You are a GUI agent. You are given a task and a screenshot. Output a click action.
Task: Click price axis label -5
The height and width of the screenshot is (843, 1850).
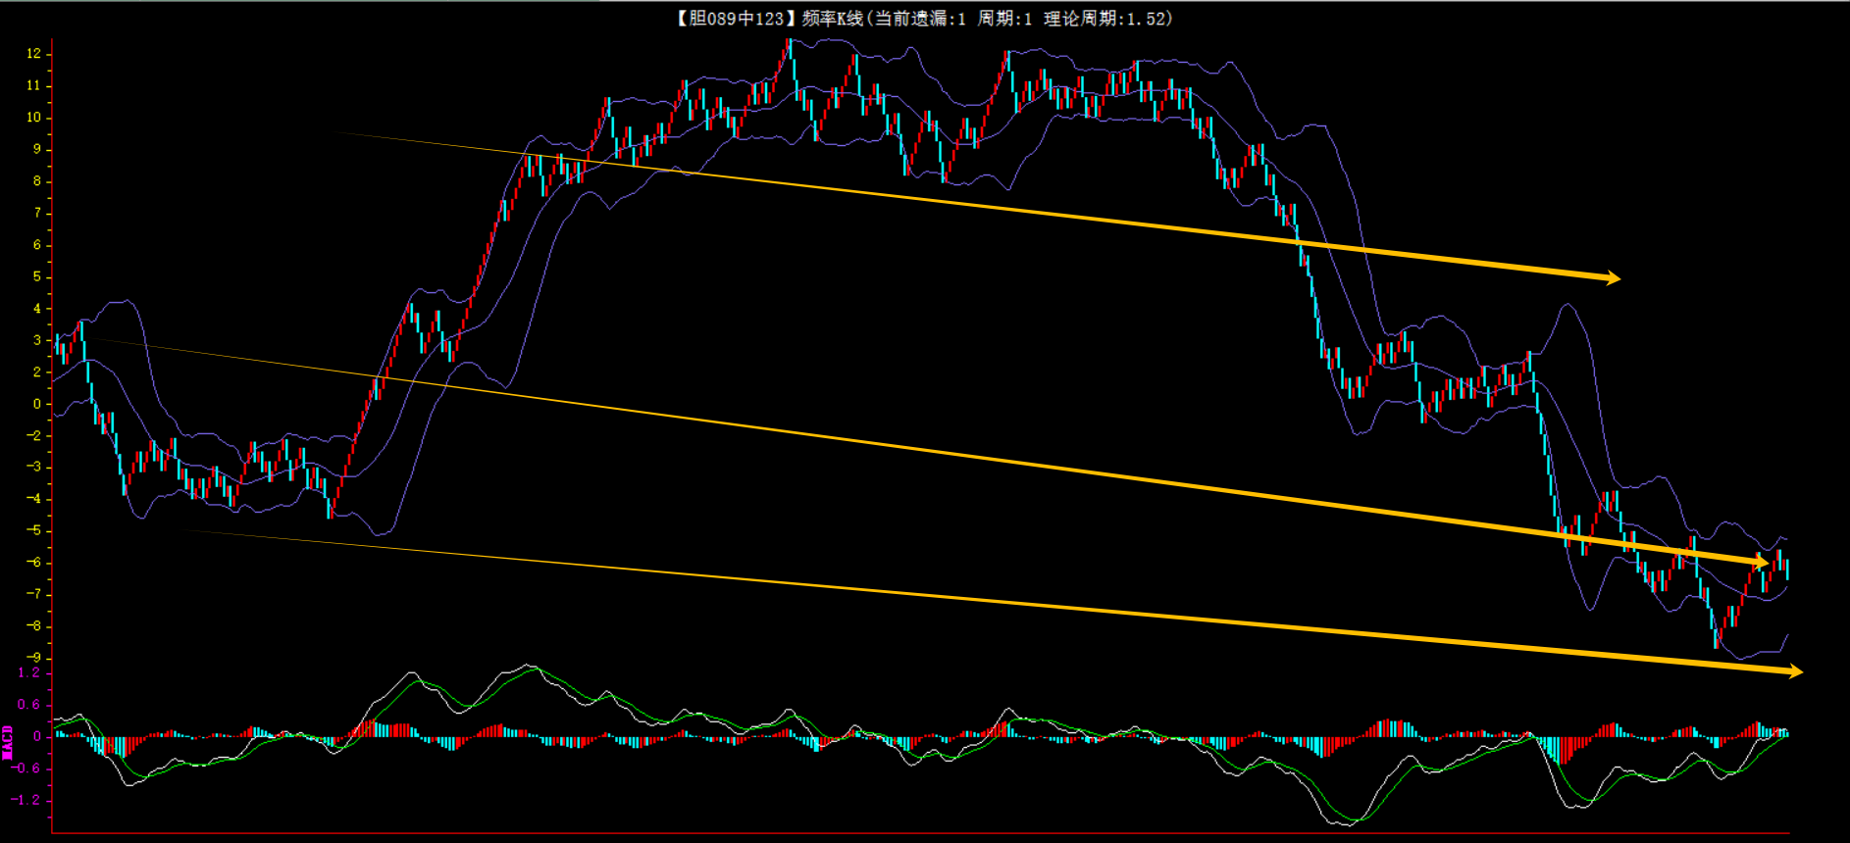[x=34, y=530]
